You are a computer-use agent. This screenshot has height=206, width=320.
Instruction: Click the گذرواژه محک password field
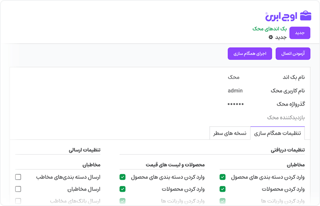tap(236, 104)
